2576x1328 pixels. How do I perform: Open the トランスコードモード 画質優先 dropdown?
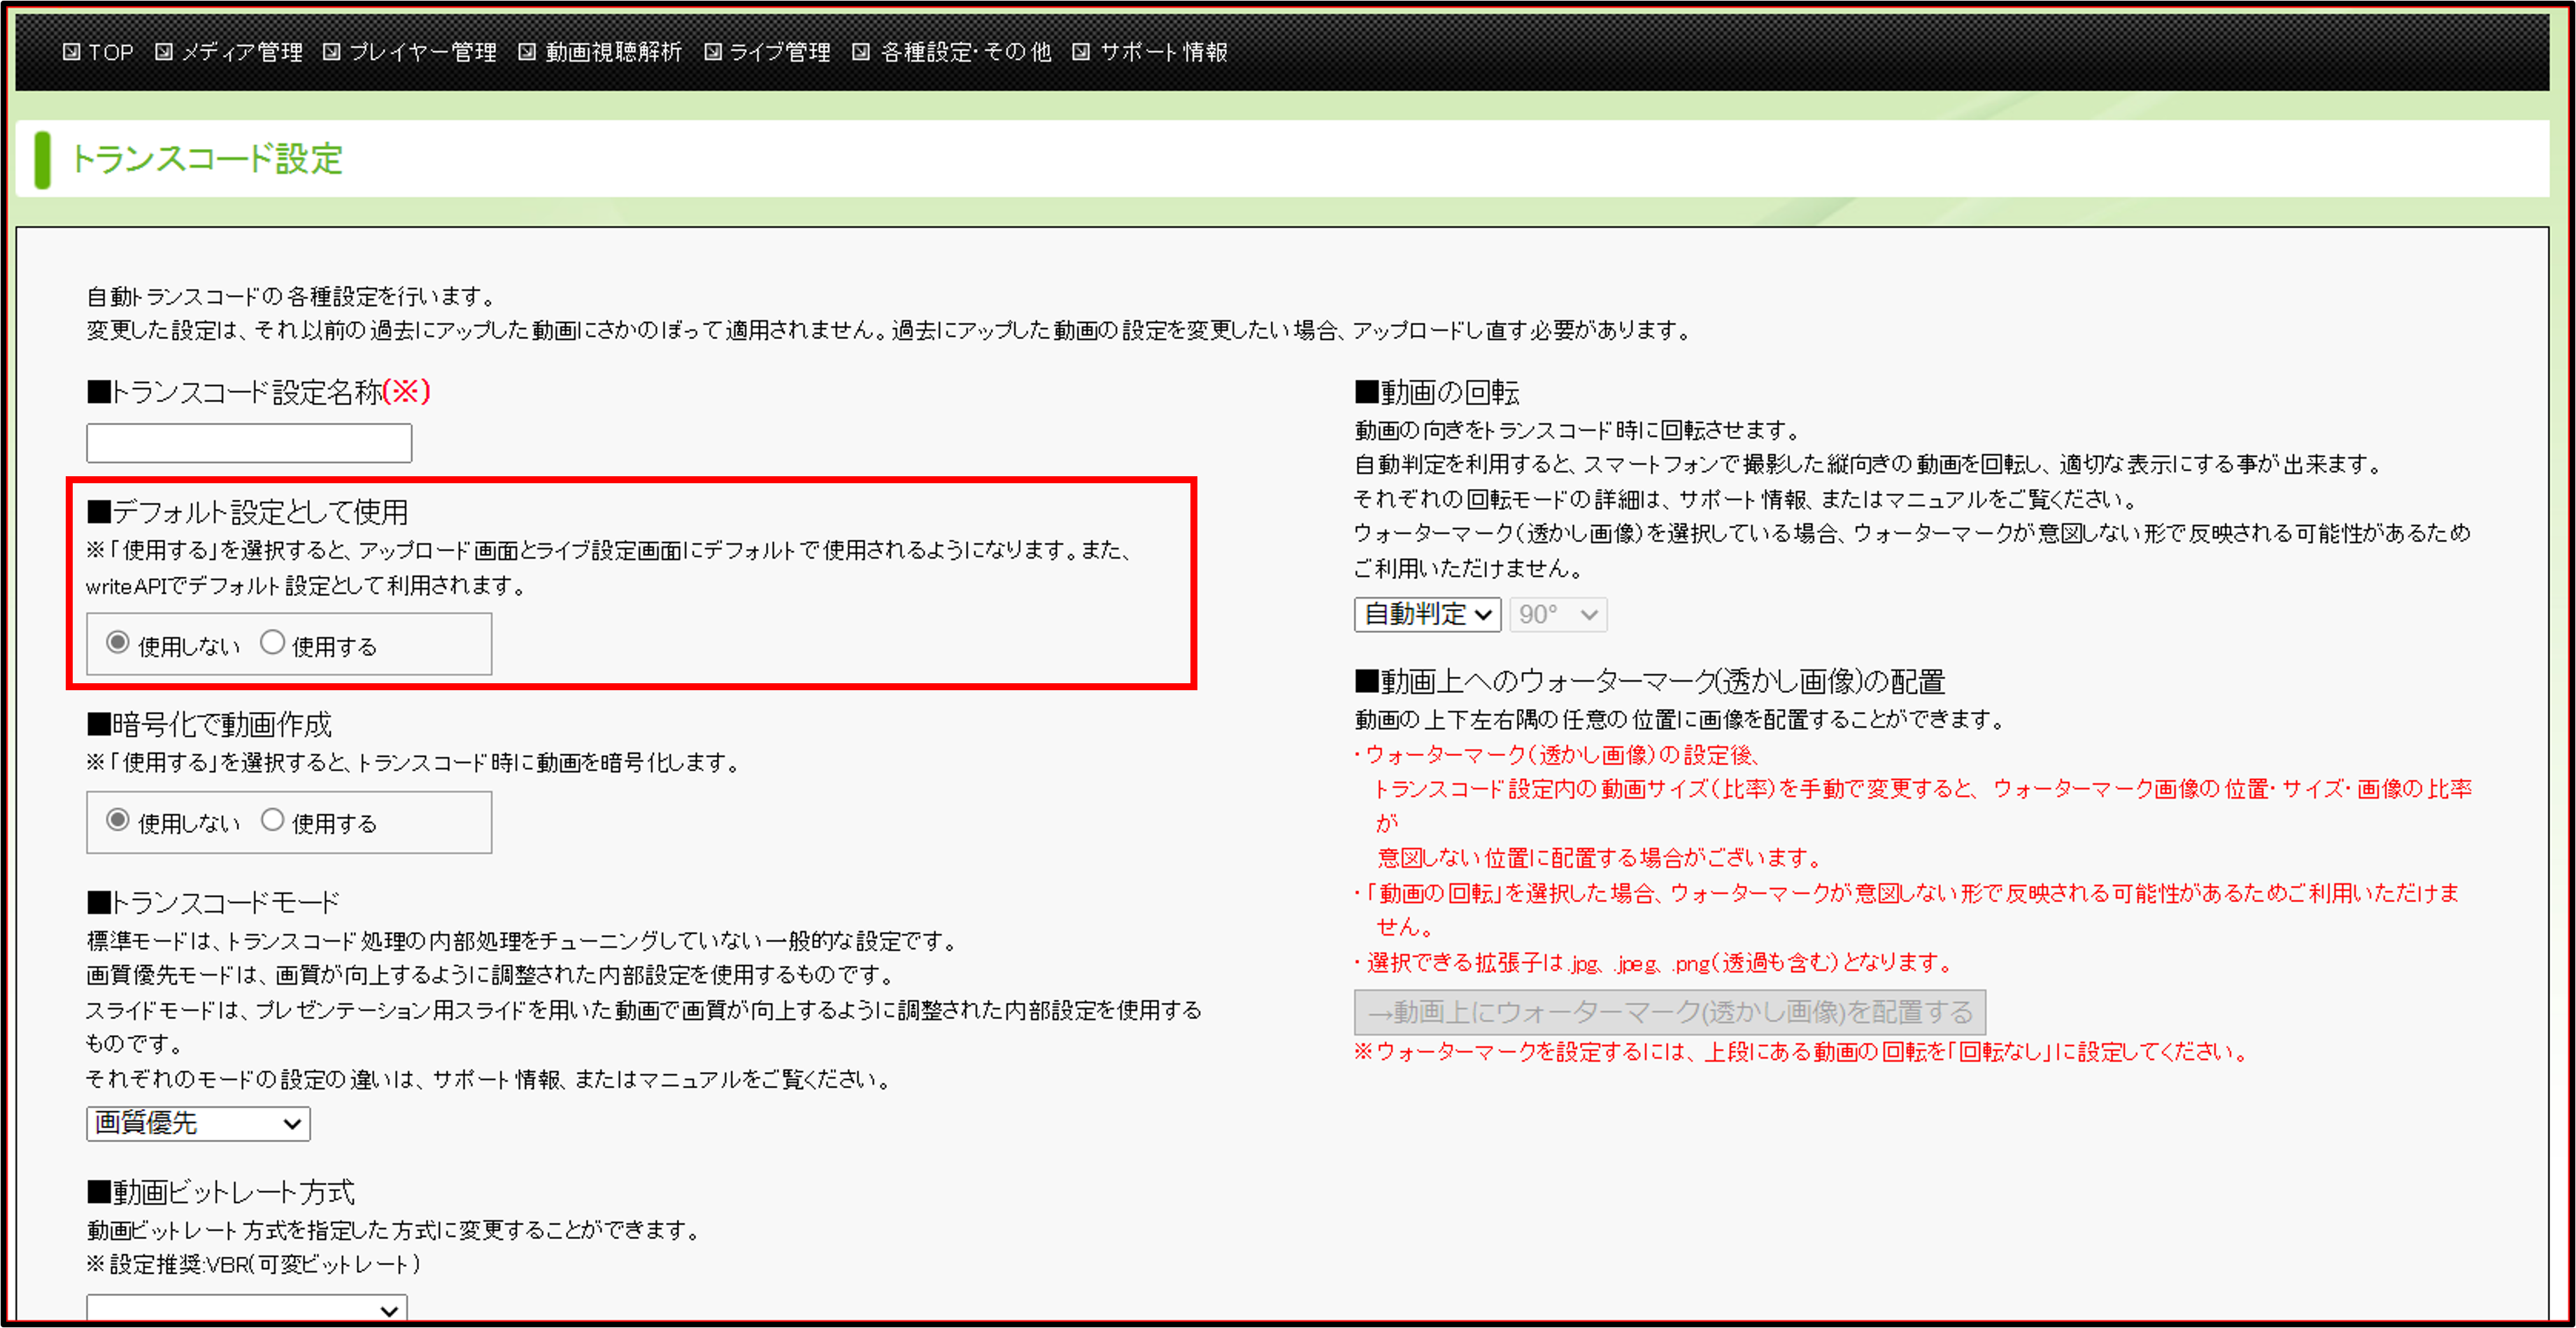click(198, 1123)
